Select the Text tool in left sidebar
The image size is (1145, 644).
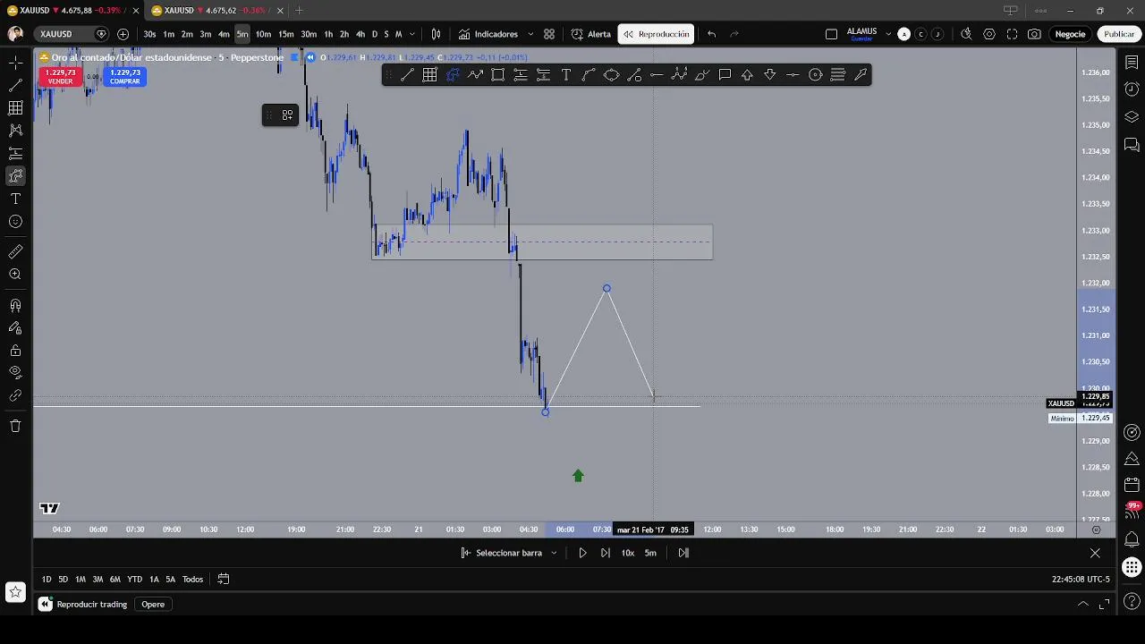click(15, 199)
